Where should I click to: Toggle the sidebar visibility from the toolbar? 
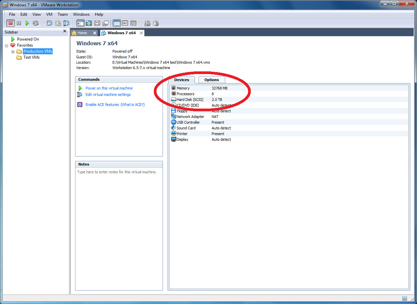[x=80, y=23]
